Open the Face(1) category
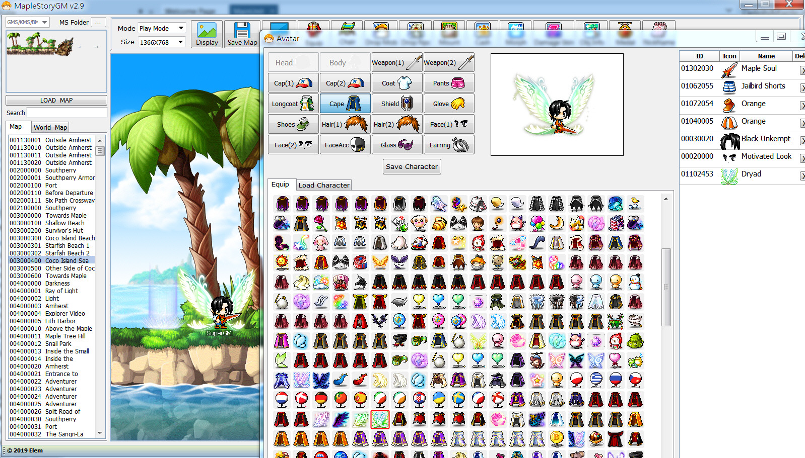 coord(449,124)
